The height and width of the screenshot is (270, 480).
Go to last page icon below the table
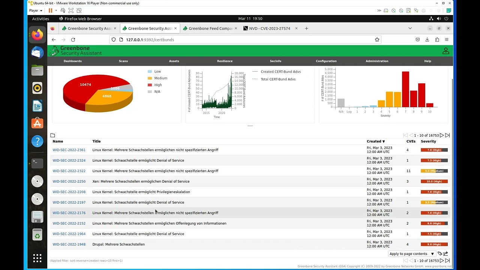point(447,261)
